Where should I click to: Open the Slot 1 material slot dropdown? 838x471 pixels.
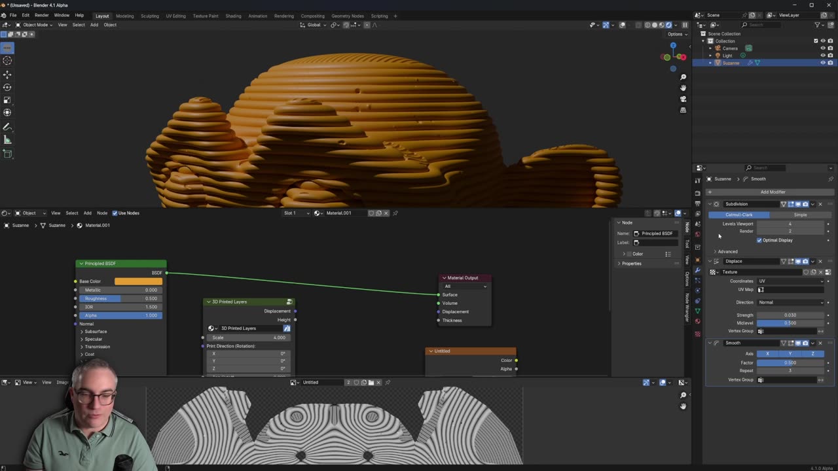pos(297,213)
